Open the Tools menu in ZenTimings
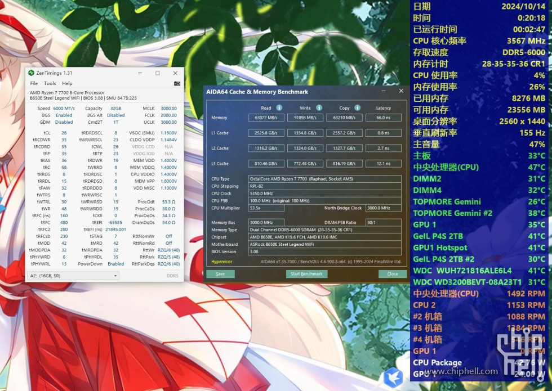552x391 pixels. pyautogui.click(x=50, y=83)
